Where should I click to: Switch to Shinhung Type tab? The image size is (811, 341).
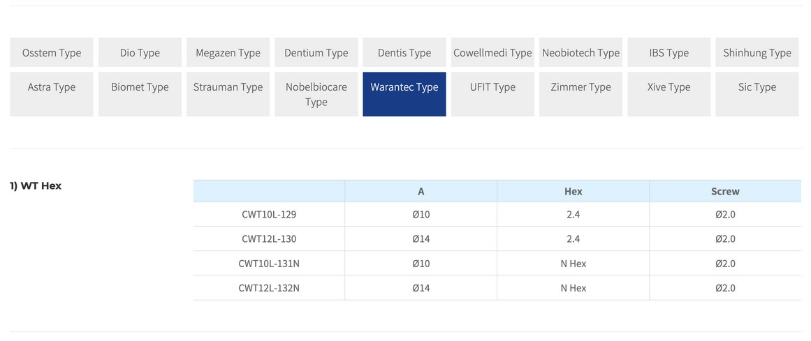757,52
